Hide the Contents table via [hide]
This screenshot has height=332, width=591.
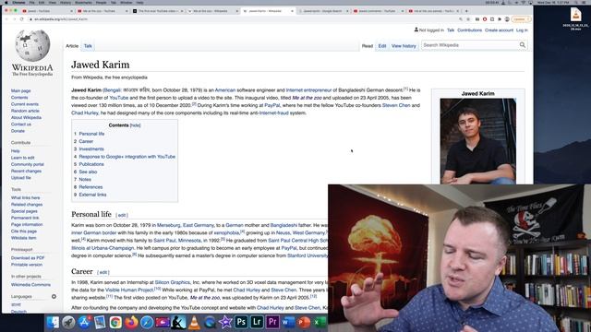[x=136, y=125]
